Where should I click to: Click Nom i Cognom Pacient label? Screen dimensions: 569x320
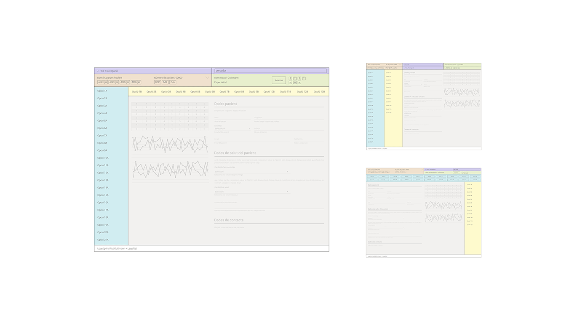coord(110,78)
